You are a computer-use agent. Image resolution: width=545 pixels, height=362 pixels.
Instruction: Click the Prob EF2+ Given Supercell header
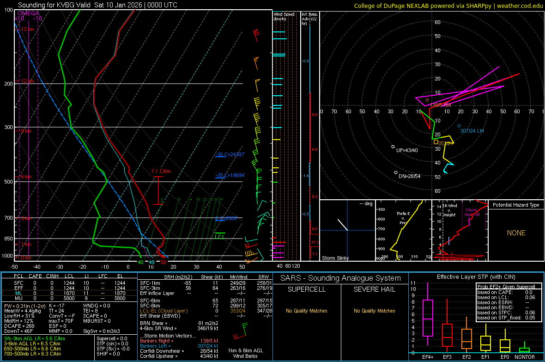(x=506, y=287)
